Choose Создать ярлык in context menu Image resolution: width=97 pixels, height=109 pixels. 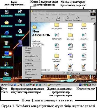pos(32,69)
